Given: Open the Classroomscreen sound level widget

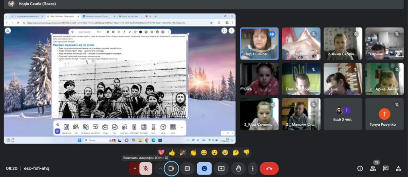Looking at the screenshot, I should 96,128.
